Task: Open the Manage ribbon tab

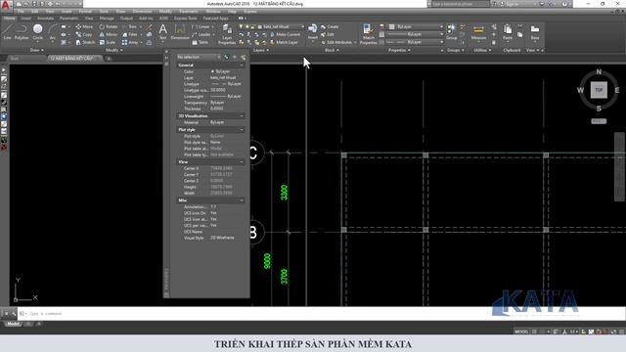Action: (x=107, y=18)
